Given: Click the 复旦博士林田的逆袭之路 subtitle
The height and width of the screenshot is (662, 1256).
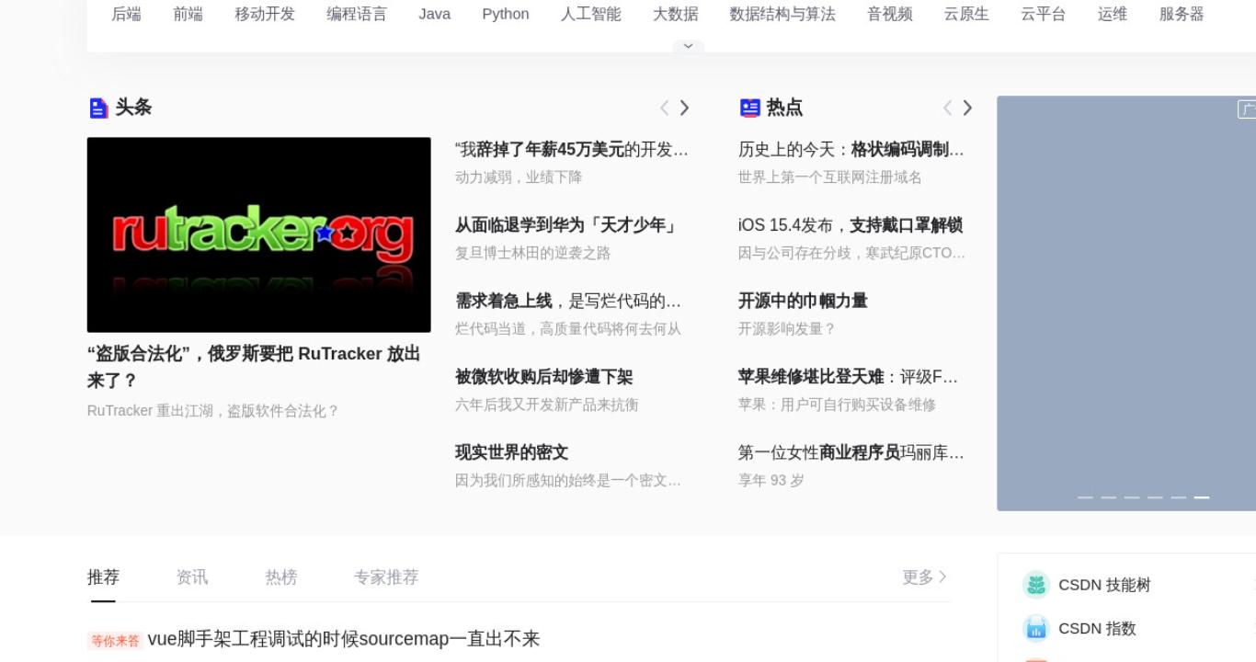Looking at the screenshot, I should (x=533, y=253).
